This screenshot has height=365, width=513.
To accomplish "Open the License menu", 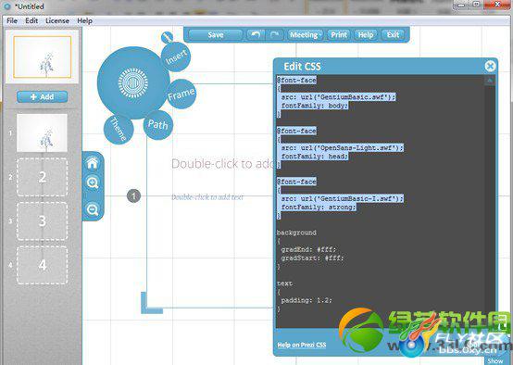I will [57, 20].
